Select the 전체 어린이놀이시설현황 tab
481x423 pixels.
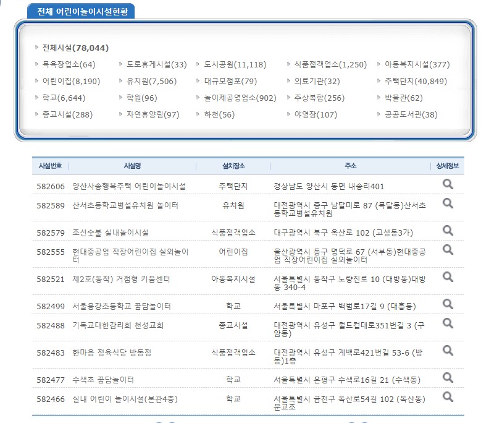(x=81, y=11)
